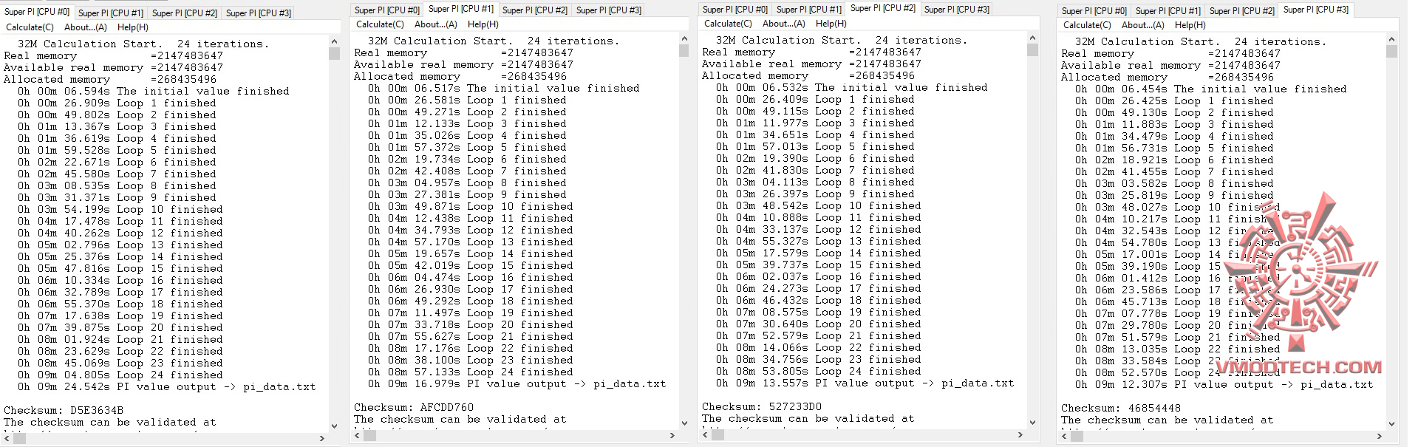Open Help menu in the D5E3634B checksum window

coord(133,27)
